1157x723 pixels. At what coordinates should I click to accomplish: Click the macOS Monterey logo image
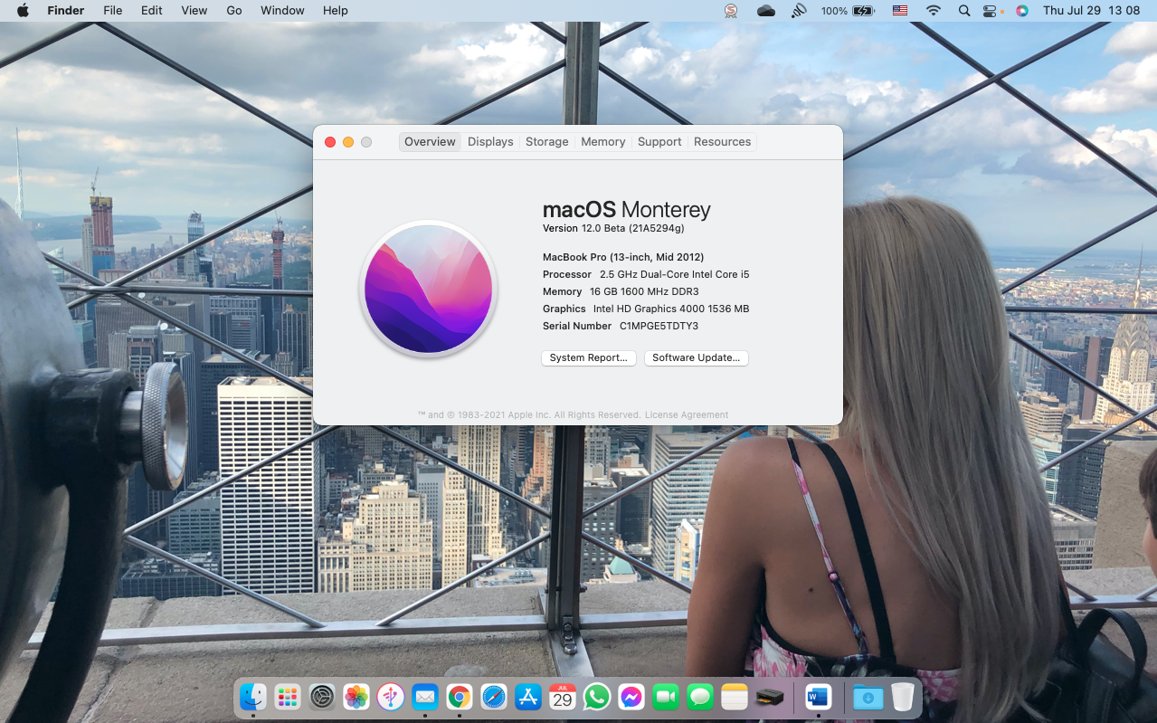click(x=429, y=290)
